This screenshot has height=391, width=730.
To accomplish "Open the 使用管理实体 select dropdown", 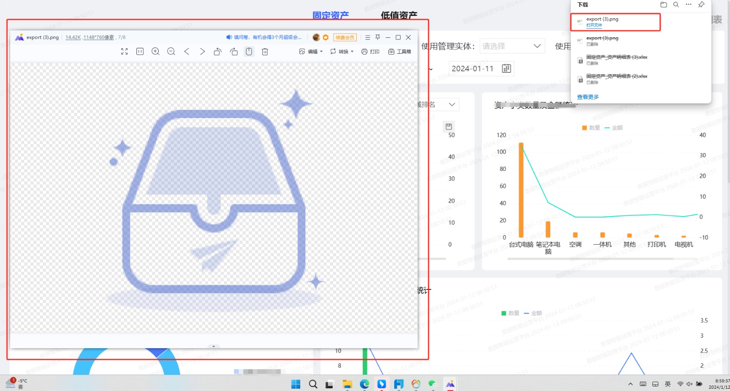I will tap(512, 46).
